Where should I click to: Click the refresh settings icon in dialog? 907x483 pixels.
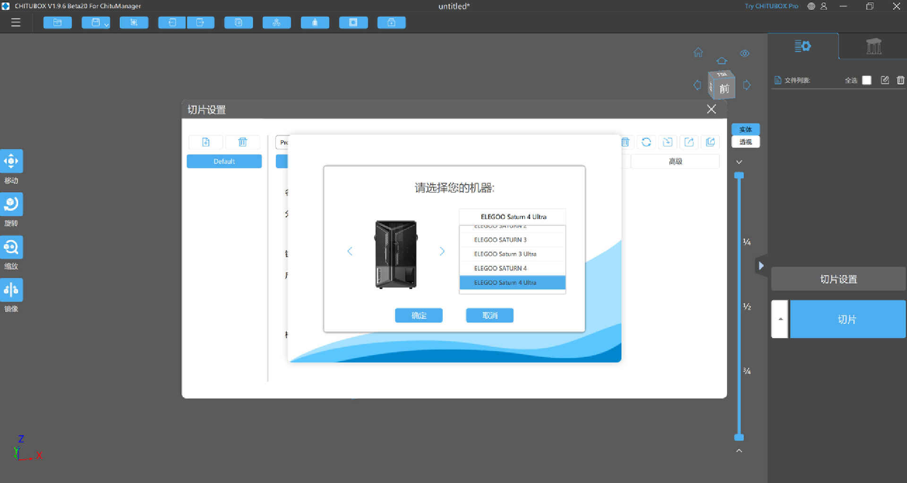coord(646,142)
